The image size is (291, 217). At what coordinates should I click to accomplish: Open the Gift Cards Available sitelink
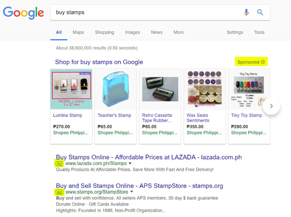coord(109,204)
